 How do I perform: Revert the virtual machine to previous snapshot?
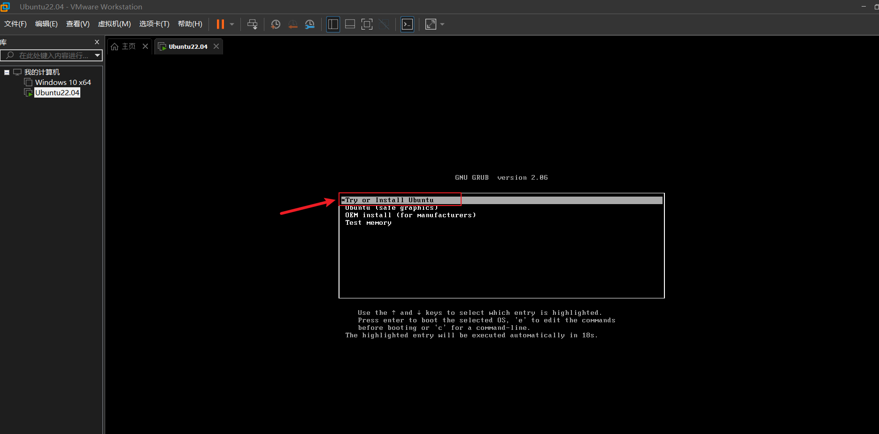293,24
